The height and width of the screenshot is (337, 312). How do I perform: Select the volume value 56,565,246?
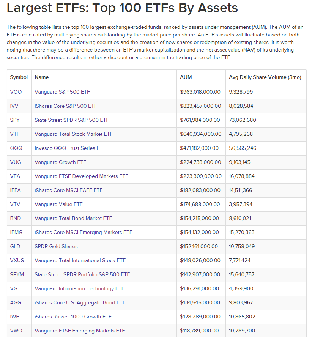[243, 148]
